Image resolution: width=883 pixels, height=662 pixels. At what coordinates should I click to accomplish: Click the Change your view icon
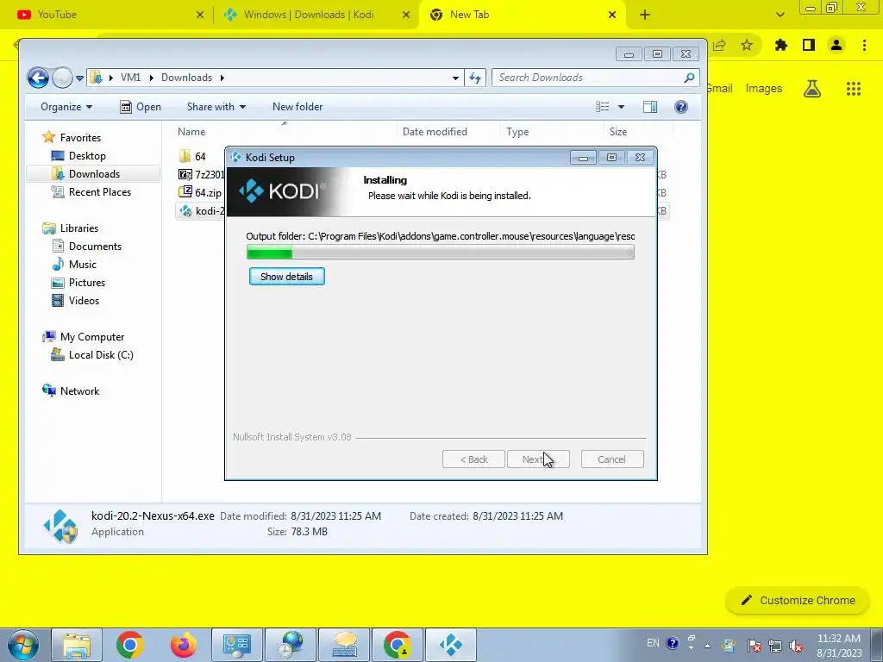pyautogui.click(x=603, y=107)
